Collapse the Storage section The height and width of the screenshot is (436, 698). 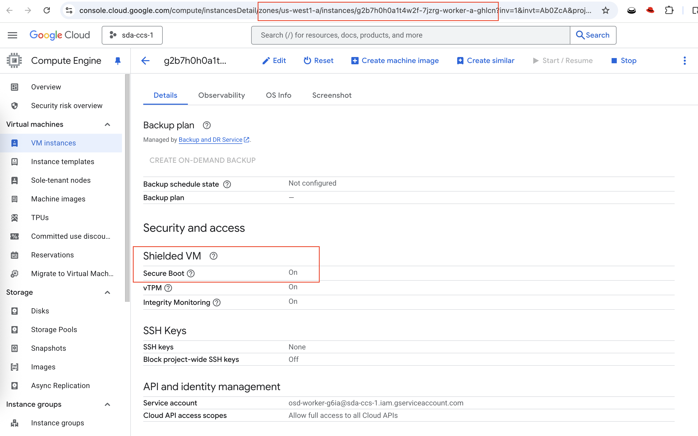coord(107,292)
